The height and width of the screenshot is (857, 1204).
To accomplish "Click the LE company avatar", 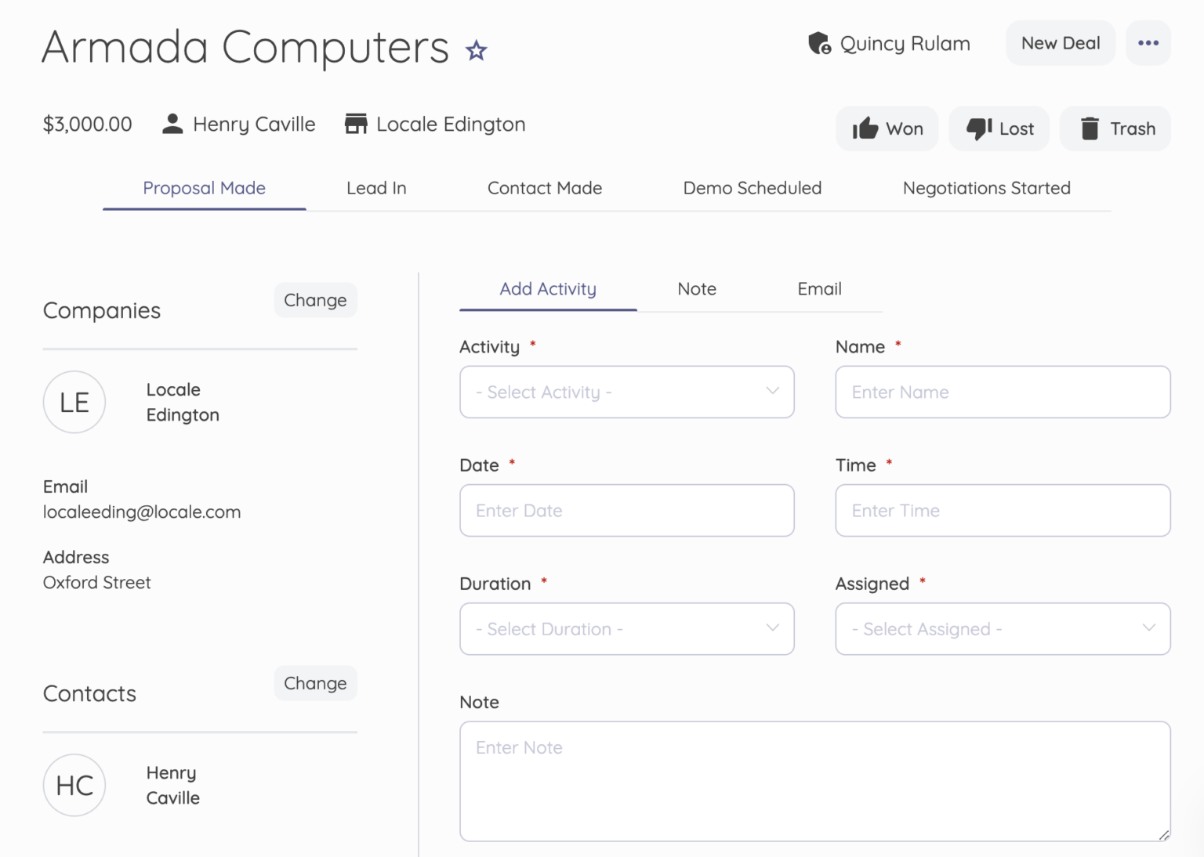I will 74,402.
